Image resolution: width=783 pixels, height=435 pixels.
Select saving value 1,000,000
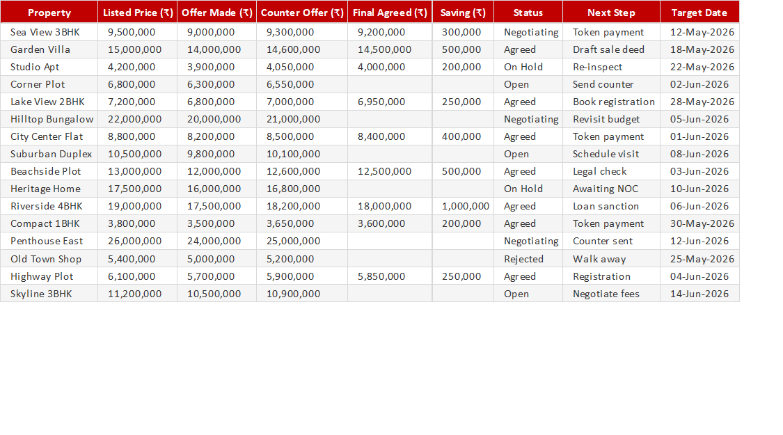(463, 206)
